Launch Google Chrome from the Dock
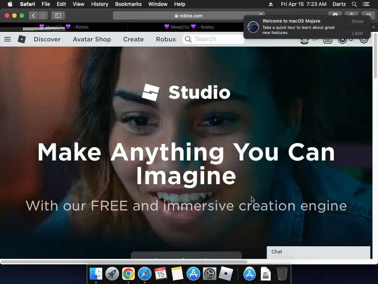This screenshot has width=378, height=284. click(x=128, y=274)
